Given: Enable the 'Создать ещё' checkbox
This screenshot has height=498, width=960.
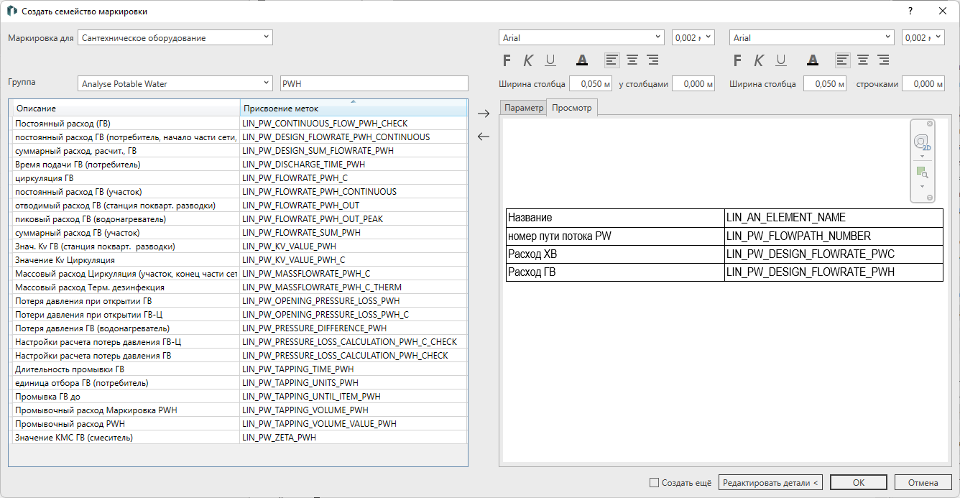Looking at the screenshot, I should (x=653, y=483).
